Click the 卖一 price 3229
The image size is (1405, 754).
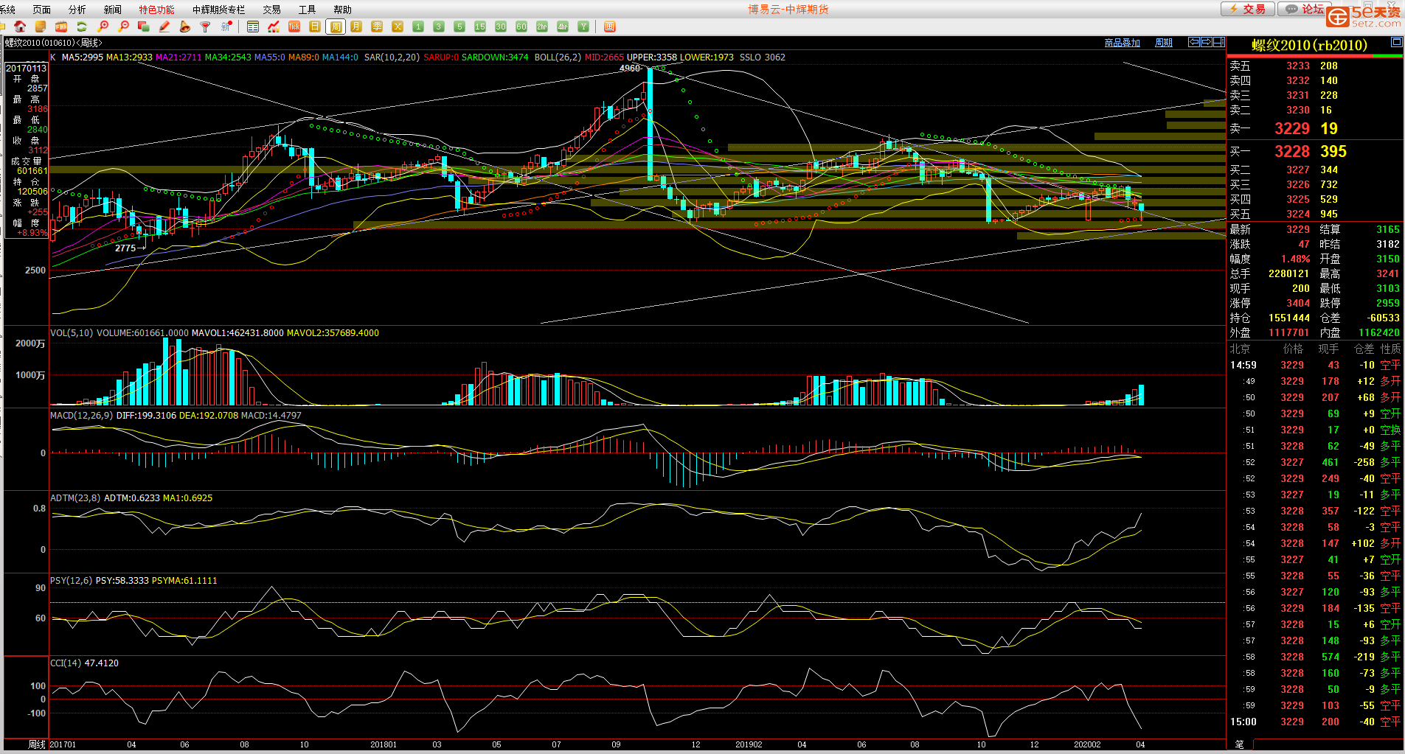1292,129
